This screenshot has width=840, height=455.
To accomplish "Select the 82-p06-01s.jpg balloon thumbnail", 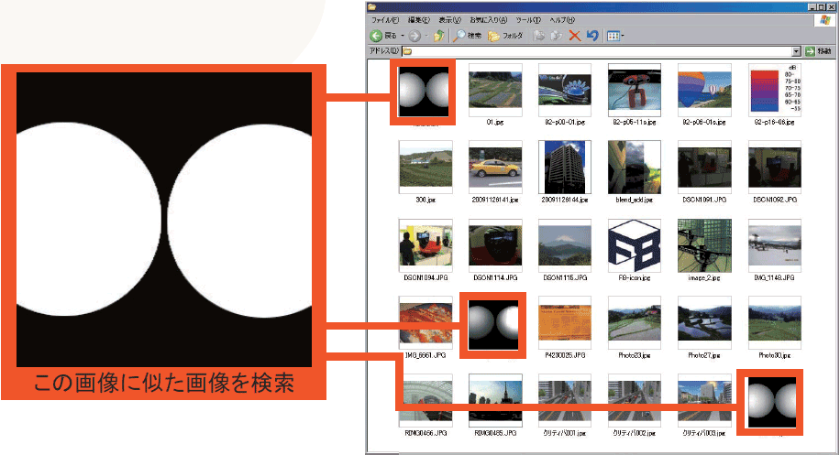I will [x=704, y=90].
